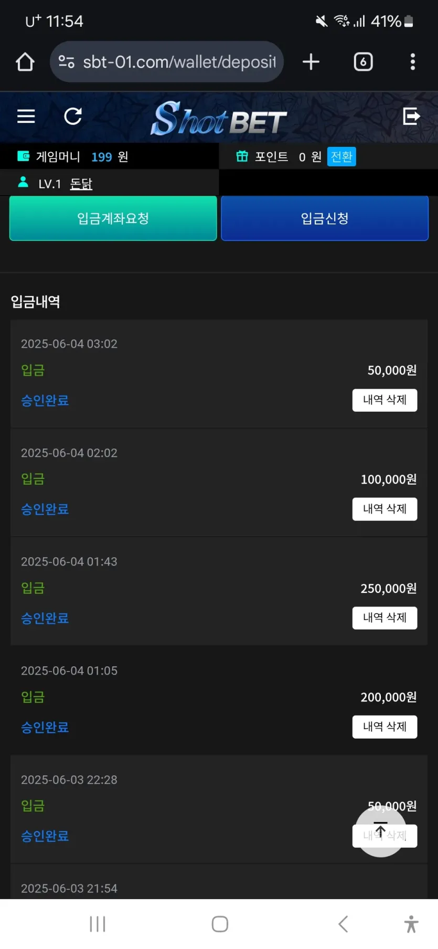Tap the 전환 point conversion button

(x=341, y=156)
